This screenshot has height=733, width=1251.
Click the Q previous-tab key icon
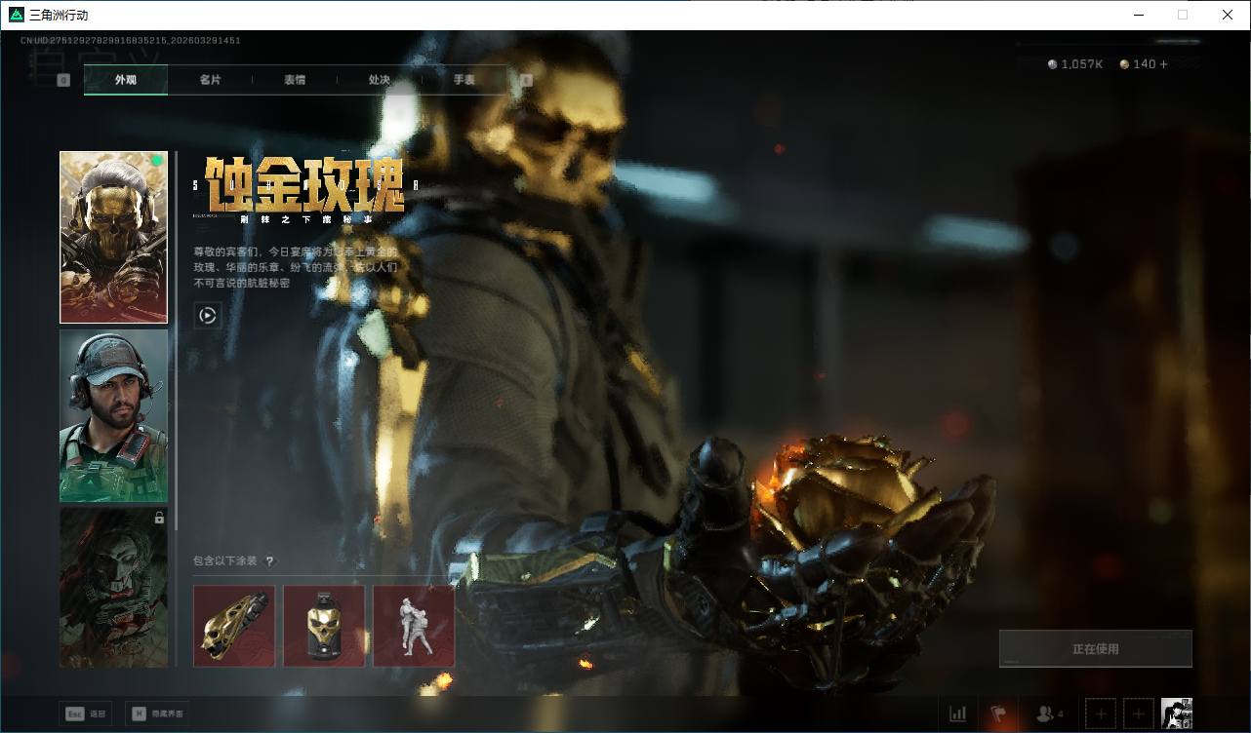point(63,80)
